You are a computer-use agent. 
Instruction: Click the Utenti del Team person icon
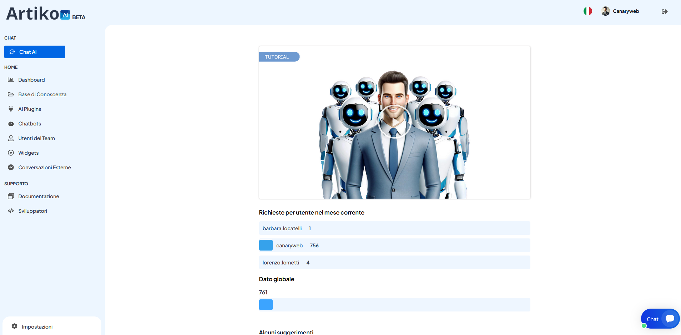pyautogui.click(x=11, y=138)
